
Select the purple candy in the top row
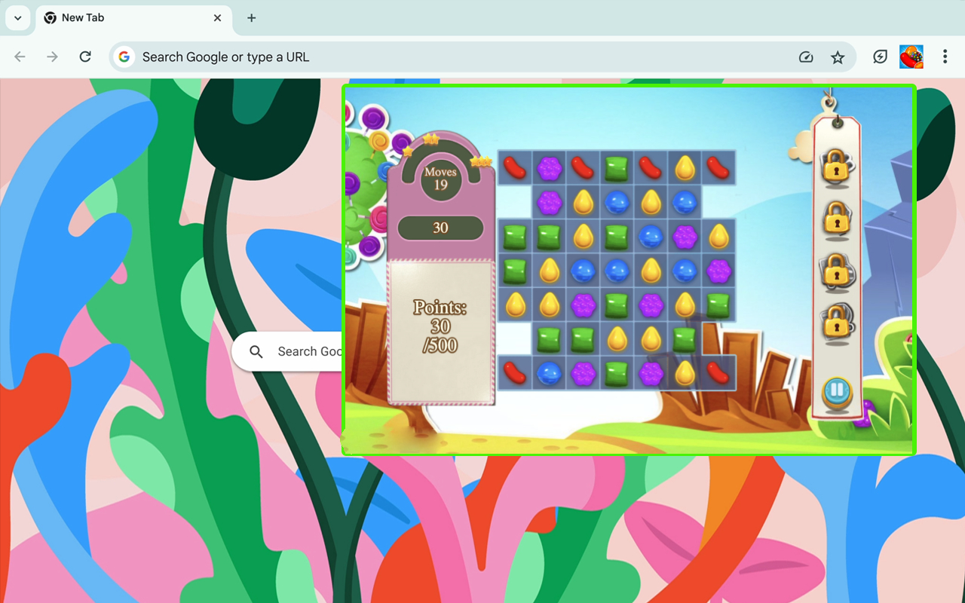pos(550,167)
